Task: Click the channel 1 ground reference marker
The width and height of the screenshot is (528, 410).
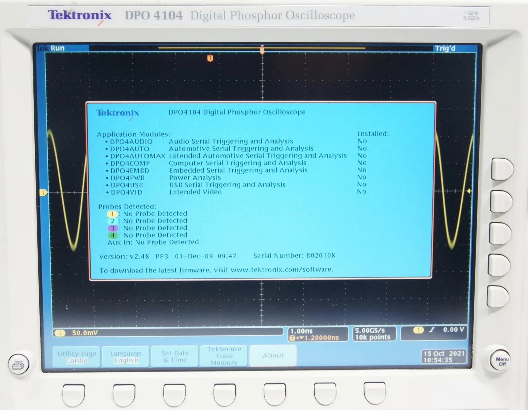Action: 43,192
